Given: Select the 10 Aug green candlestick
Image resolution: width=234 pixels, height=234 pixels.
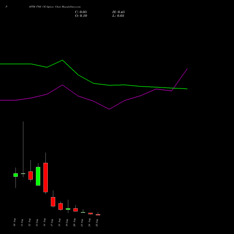Looking at the screenshot, I should coord(15,175).
